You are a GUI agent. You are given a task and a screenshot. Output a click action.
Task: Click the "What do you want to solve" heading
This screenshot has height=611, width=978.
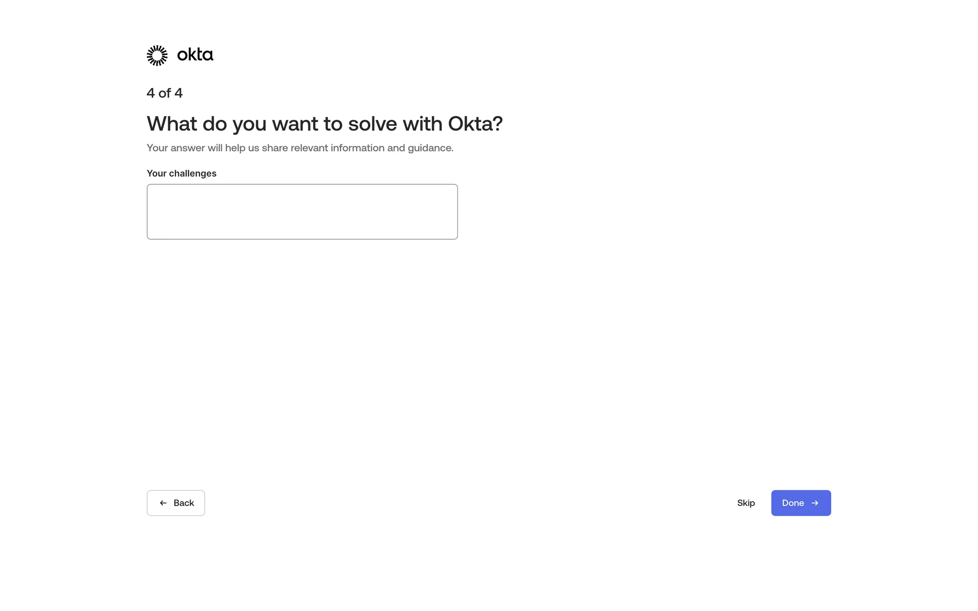324,124
